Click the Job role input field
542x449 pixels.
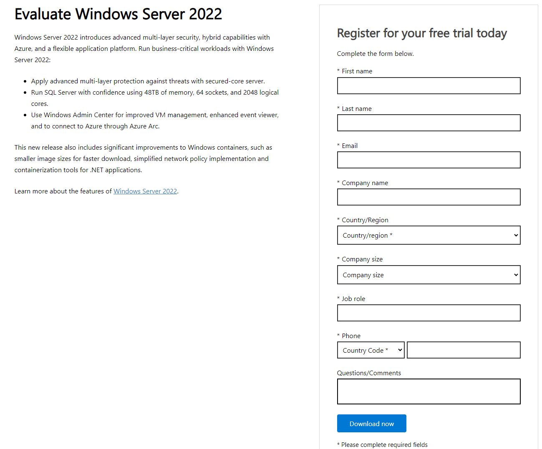pyautogui.click(x=429, y=313)
